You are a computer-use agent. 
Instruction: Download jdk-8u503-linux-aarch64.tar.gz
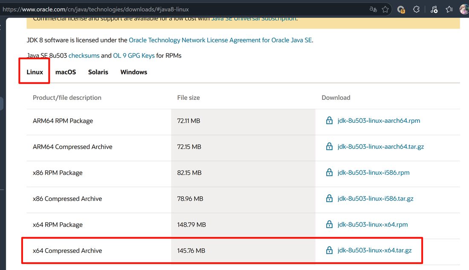coord(380,146)
